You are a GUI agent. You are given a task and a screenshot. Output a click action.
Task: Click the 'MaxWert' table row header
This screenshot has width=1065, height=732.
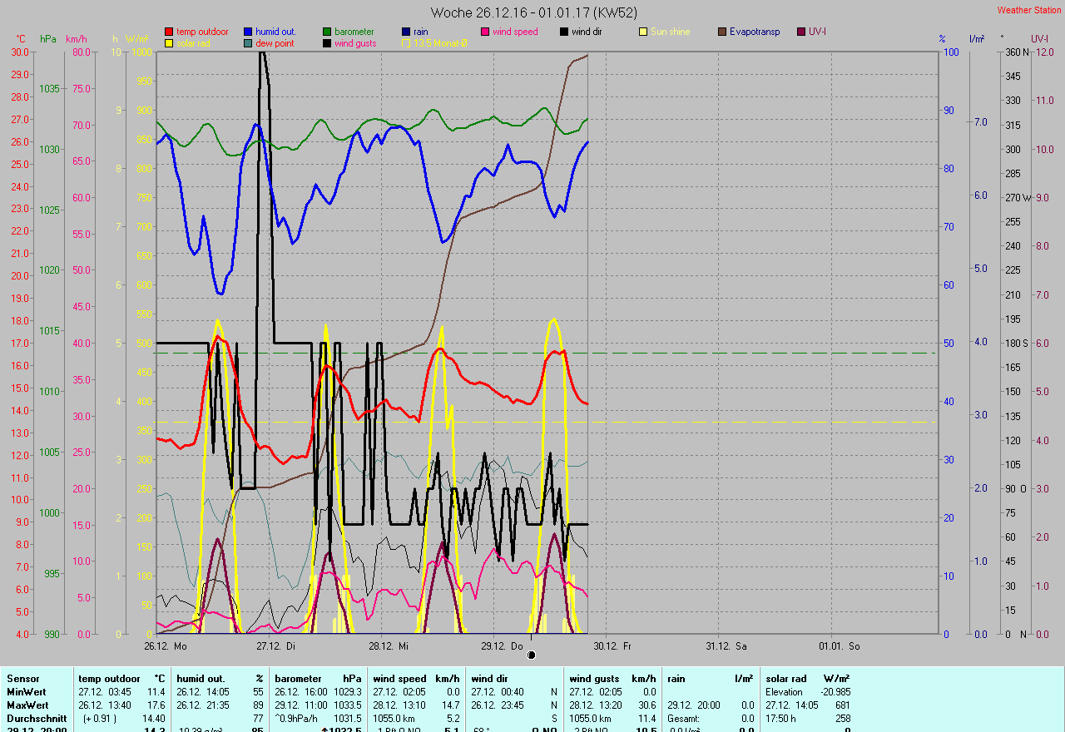tap(27, 705)
